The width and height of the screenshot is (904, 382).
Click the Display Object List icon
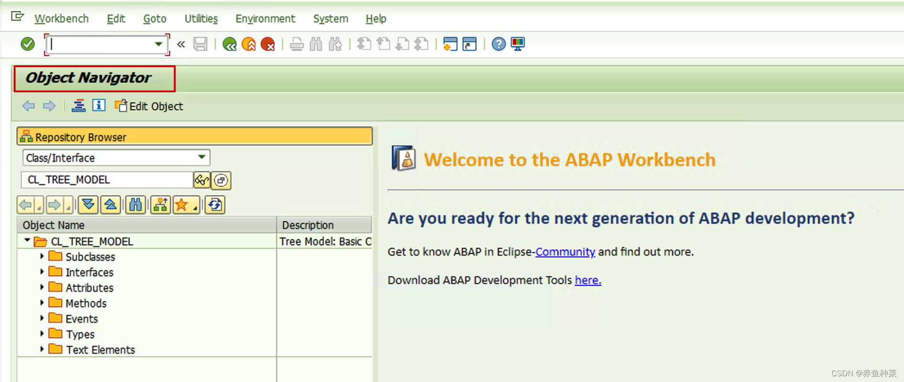pos(78,105)
